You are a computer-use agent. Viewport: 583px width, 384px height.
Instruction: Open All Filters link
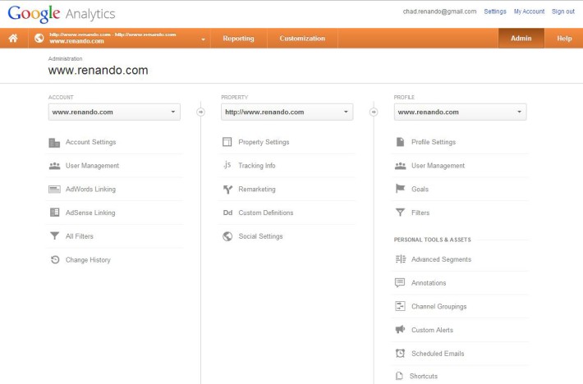[x=80, y=236]
